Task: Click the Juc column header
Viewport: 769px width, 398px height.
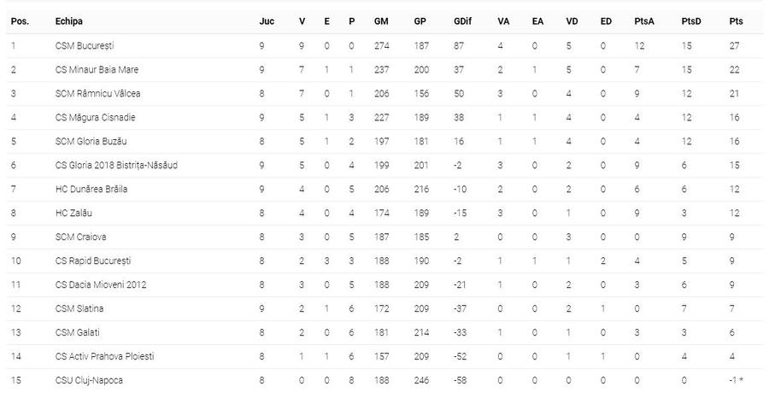Action: (x=267, y=21)
